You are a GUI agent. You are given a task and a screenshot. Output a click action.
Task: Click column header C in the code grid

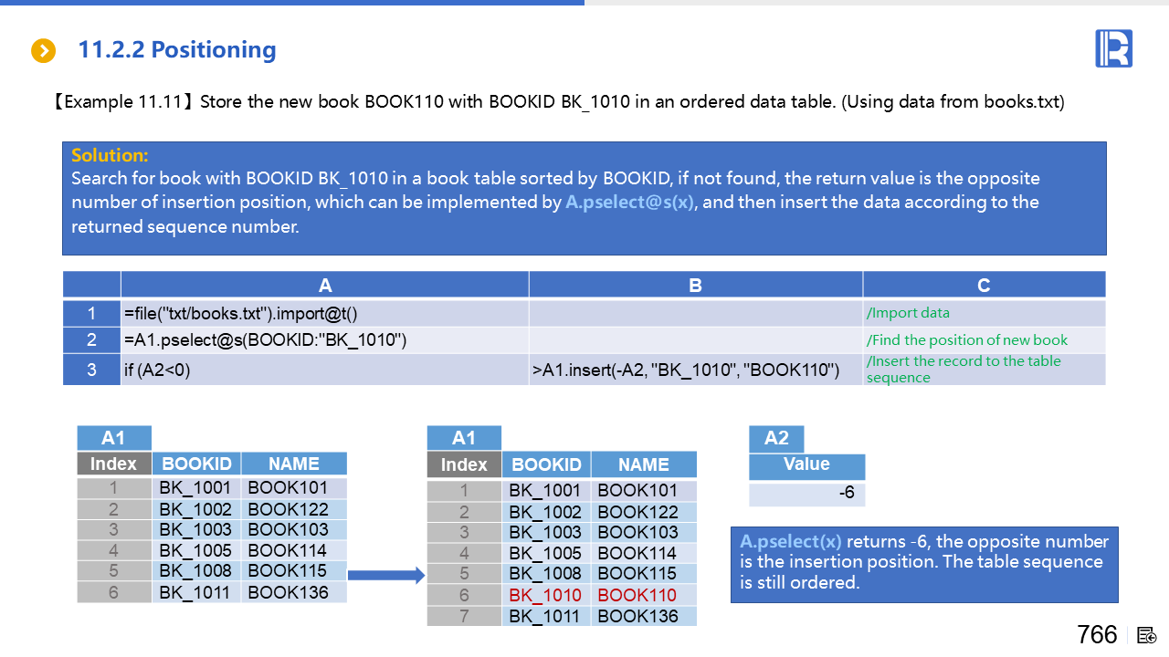(x=983, y=286)
